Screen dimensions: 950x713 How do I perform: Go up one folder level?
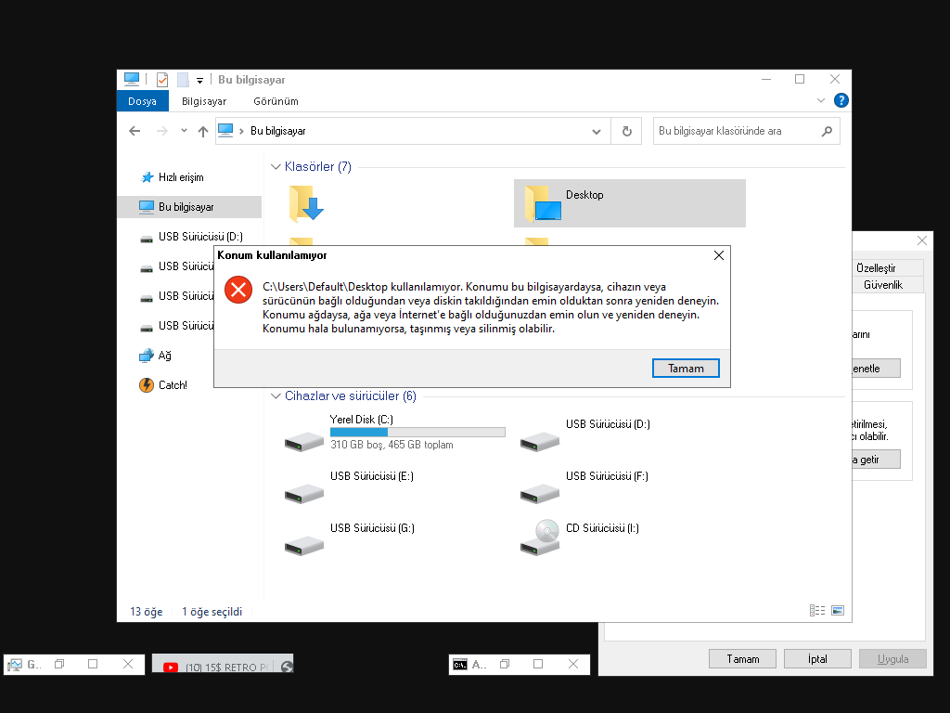pyautogui.click(x=203, y=131)
